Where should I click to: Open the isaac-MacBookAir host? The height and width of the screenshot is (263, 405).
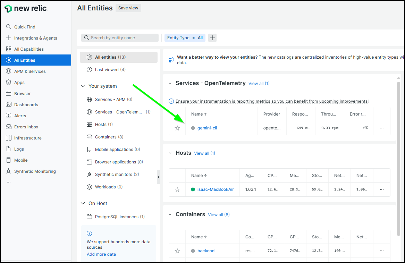pyautogui.click(x=216, y=189)
